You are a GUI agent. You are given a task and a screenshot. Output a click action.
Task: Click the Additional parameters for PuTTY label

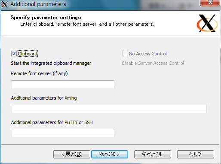[52, 122]
